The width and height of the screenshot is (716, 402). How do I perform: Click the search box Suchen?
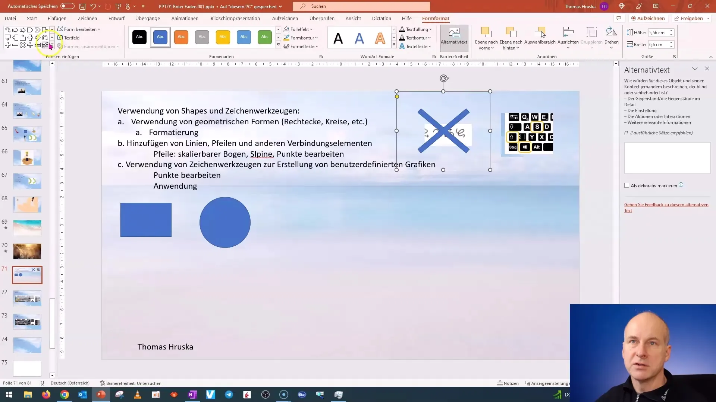point(361,6)
